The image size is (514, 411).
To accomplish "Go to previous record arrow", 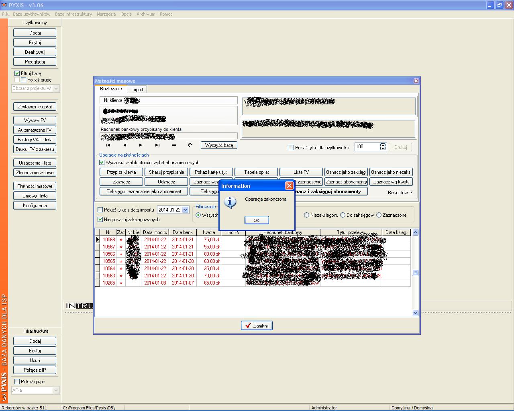I will (x=124, y=145).
